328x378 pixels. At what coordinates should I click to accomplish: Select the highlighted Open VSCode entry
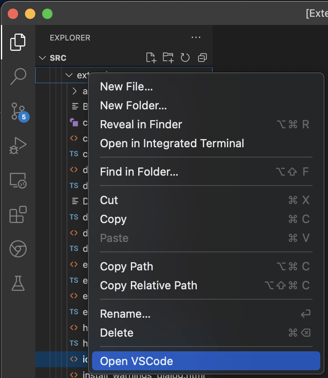tap(206, 361)
